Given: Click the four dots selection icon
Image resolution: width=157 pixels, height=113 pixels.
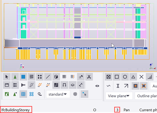Looking at the screenshot, I should 40,77.
